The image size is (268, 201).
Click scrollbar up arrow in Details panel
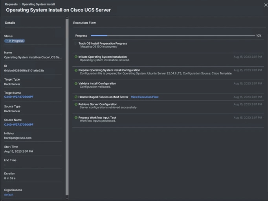(x=67, y=17)
